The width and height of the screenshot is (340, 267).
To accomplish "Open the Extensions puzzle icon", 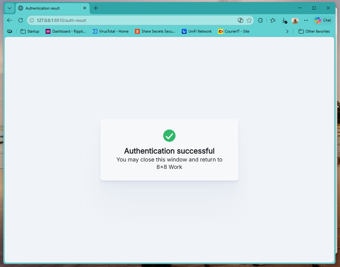I will click(261, 20).
